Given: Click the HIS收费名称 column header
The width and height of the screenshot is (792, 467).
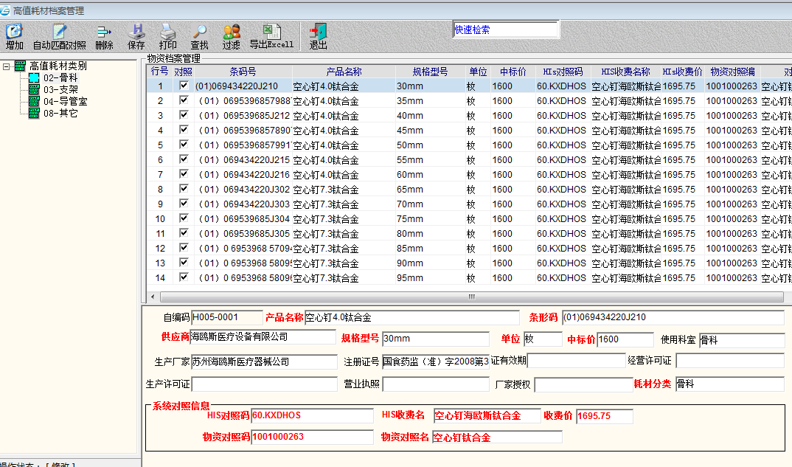Looking at the screenshot, I should (626, 72).
